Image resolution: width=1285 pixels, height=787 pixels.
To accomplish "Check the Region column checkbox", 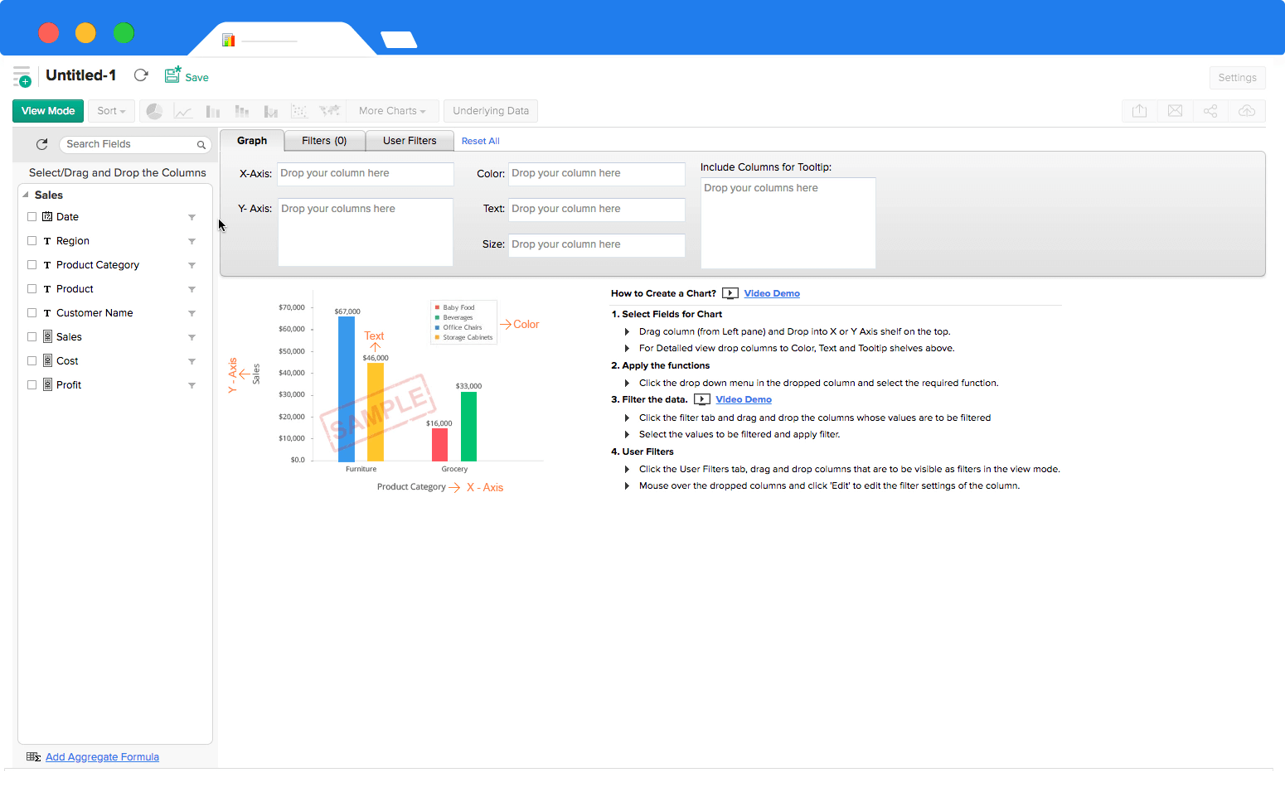I will 32,241.
